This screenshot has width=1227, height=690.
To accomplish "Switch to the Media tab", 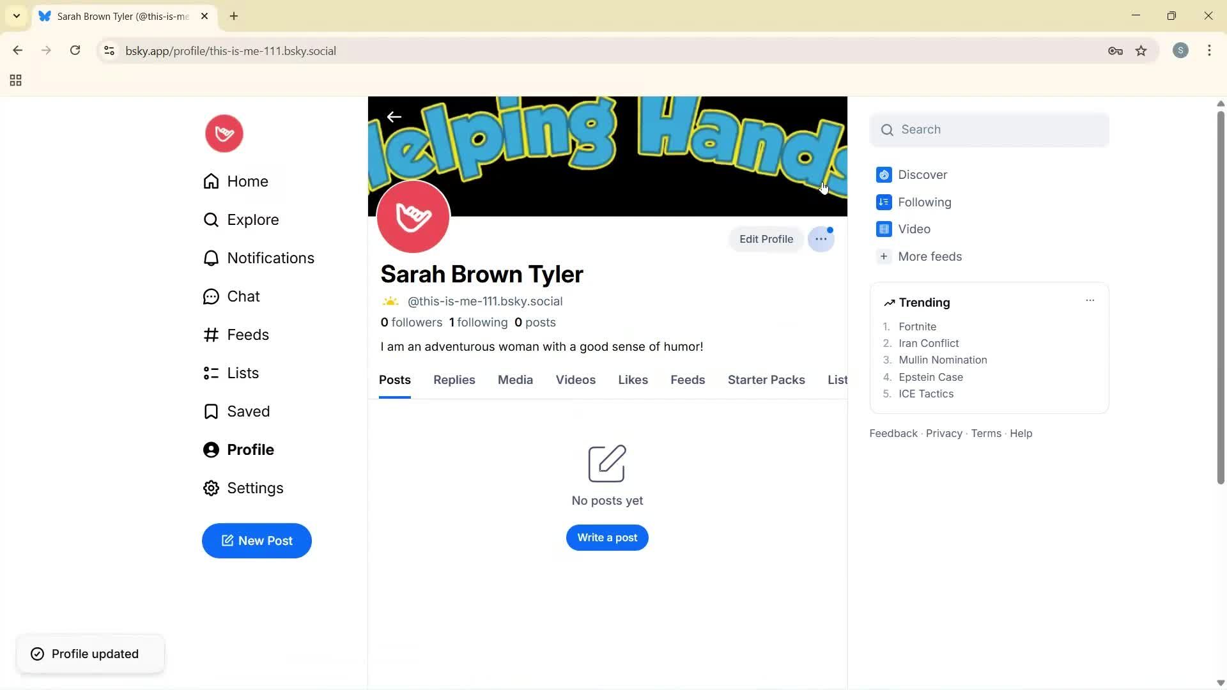I will click(x=515, y=379).
